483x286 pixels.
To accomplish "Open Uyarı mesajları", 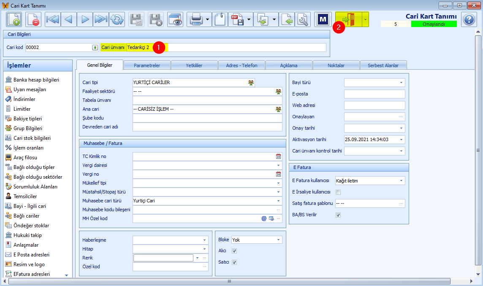I will pos(26,90).
